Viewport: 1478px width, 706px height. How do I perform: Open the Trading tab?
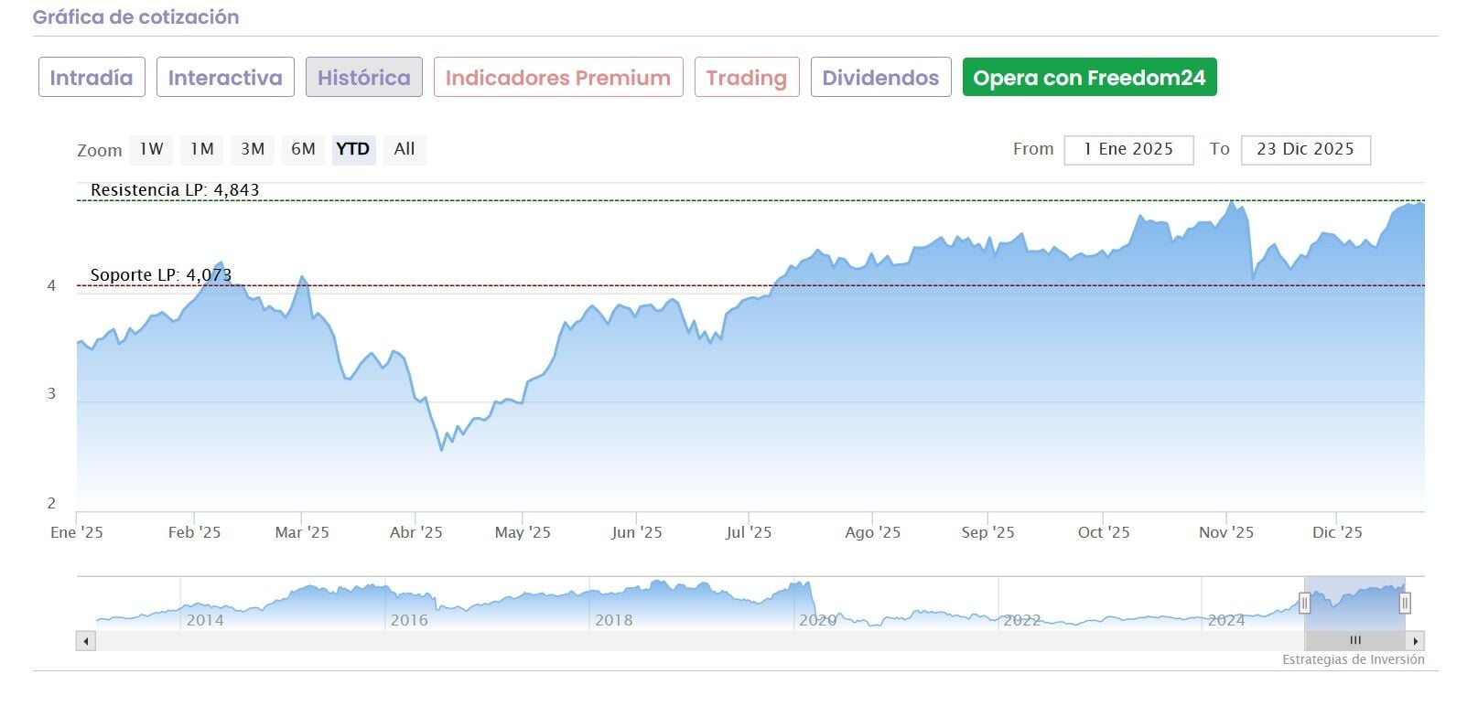coord(747,78)
